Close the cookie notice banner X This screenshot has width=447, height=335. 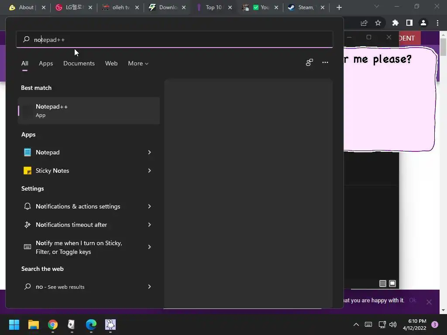tap(429, 302)
